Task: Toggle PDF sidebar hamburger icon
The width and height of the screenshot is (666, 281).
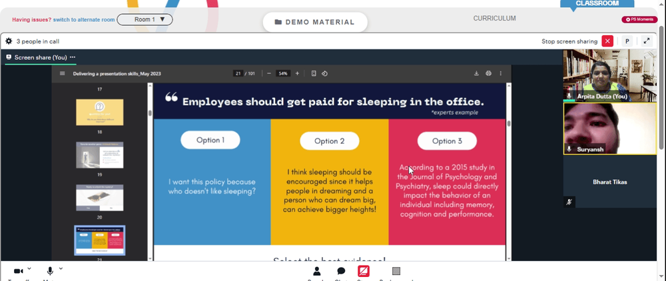Action: coord(63,73)
